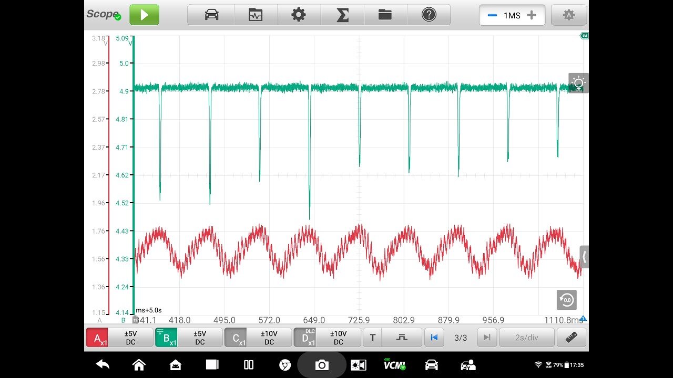Image resolution: width=673 pixels, height=378 pixels.
Task: Open the 2s/div timebase selector
Action: pyautogui.click(x=527, y=338)
